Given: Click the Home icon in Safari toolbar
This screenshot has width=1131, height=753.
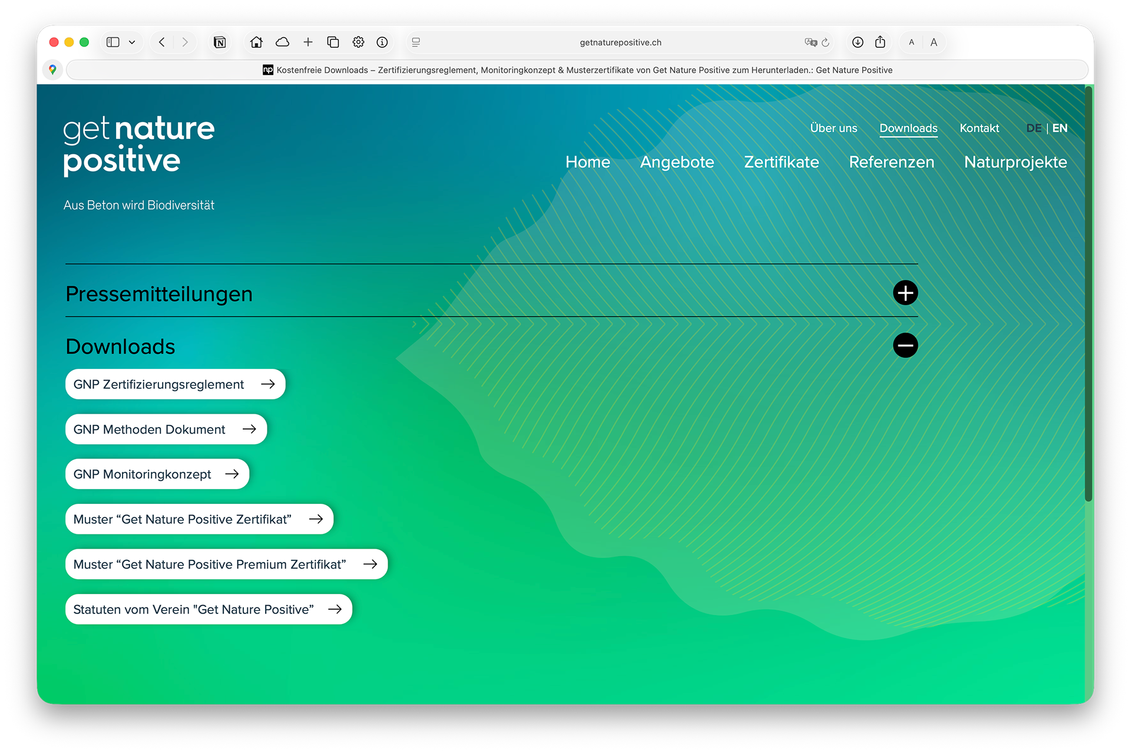Looking at the screenshot, I should (256, 42).
